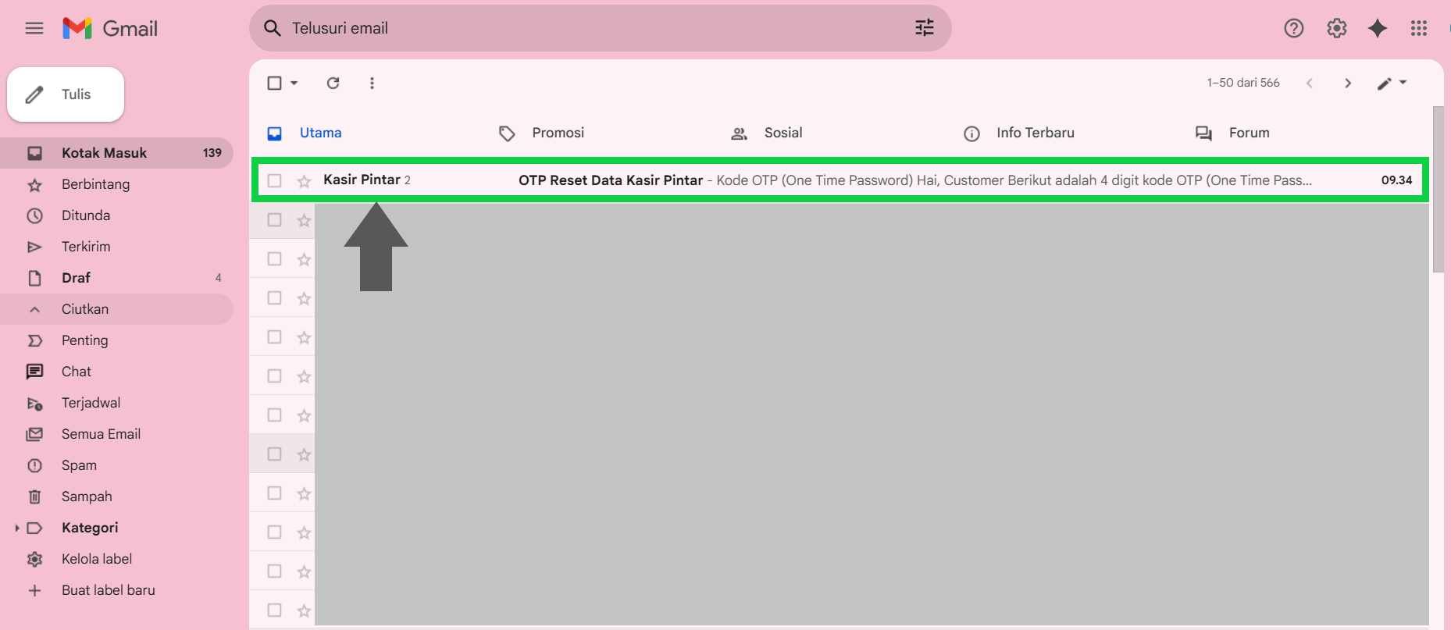
Task: Tick the Kasir Pintar email checkbox
Action: pyautogui.click(x=274, y=181)
